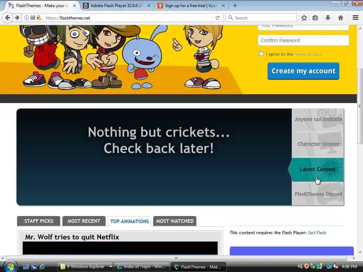The image size is (363, 272).
Task: Open Mr. Wolf tries to quit Netflix
Action: [72, 237]
